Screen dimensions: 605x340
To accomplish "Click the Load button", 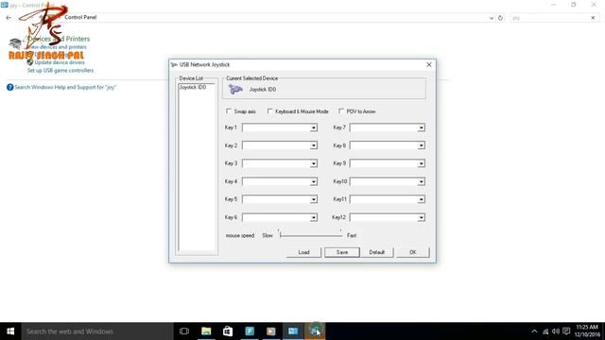I will [x=303, y=252].
